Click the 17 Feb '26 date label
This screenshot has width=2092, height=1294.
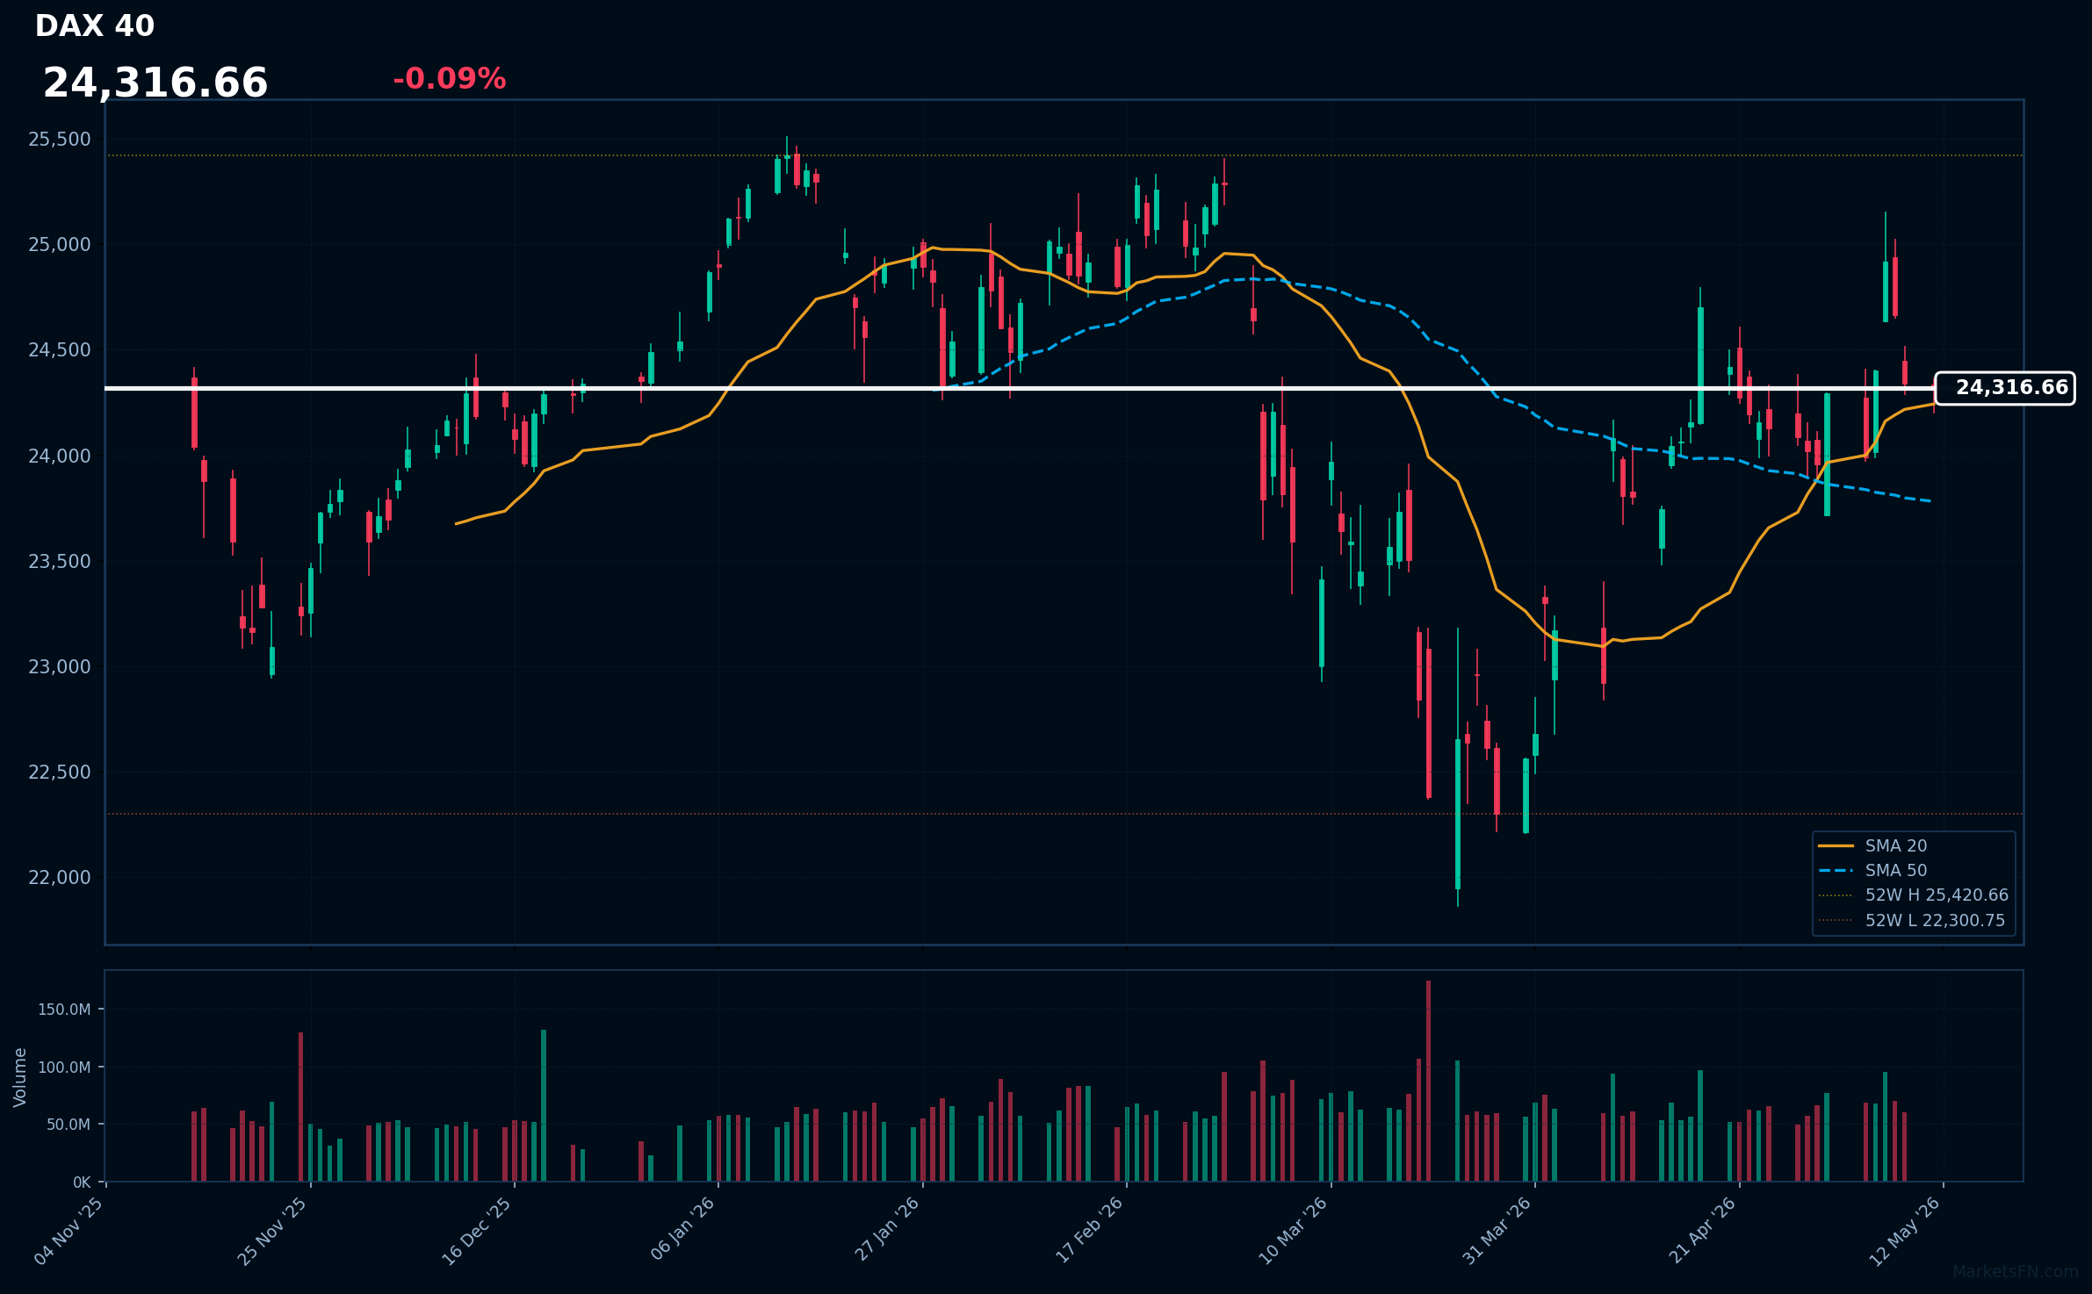click(x=1090, y=1230)
